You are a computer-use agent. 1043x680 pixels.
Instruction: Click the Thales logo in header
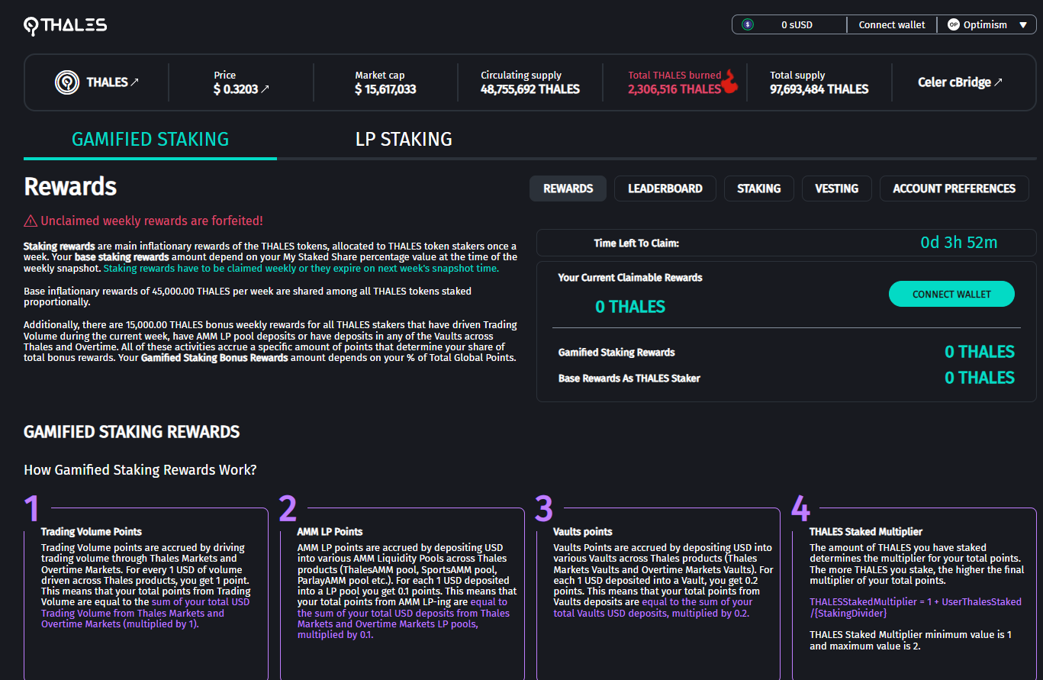(x=66, y=25)
